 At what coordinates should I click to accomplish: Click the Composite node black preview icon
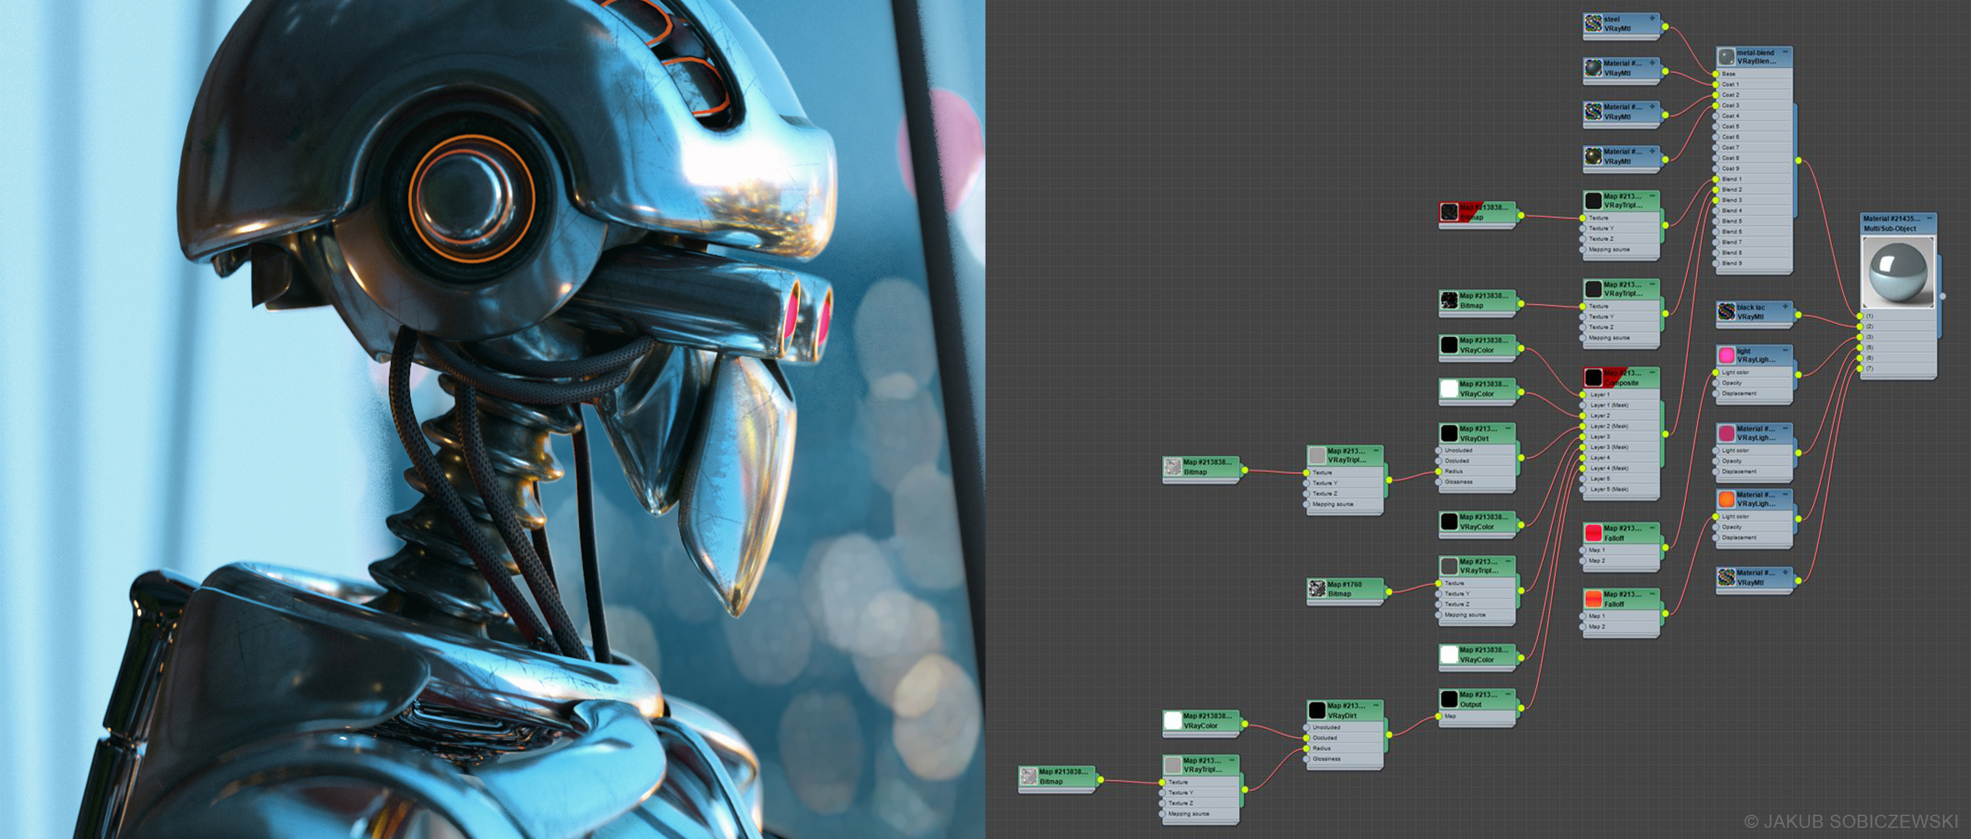[1593, 377]
